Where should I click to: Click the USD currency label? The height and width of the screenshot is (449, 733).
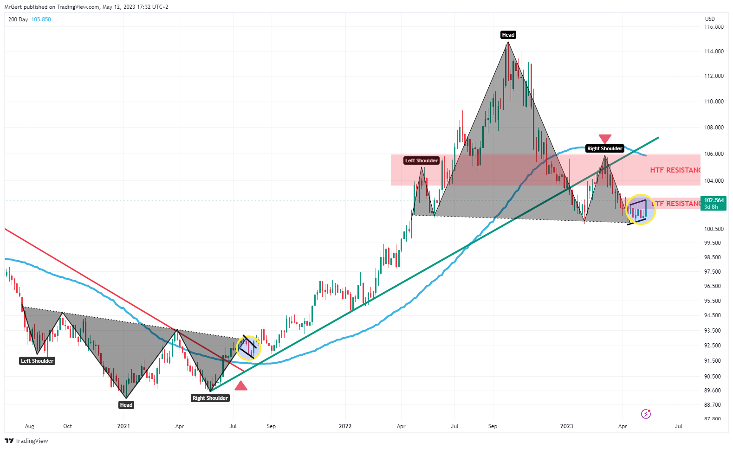point(710,19)
